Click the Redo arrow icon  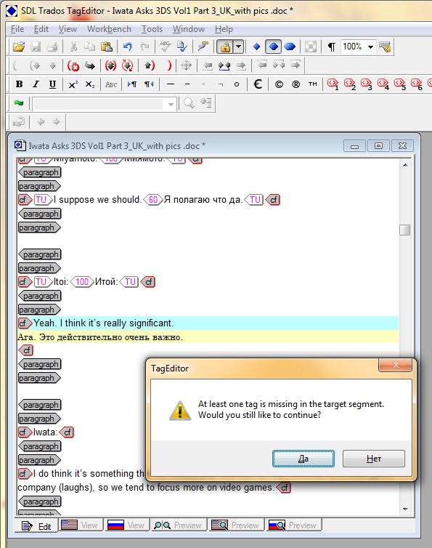tap(144, 47)
